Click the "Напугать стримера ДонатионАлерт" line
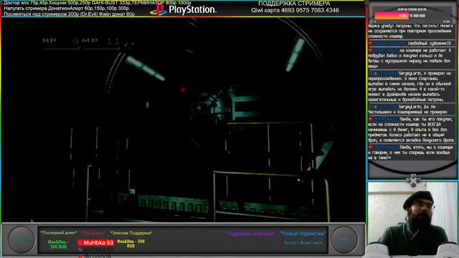459x258 pixels. pyautogui.click(x=67, y=8)
